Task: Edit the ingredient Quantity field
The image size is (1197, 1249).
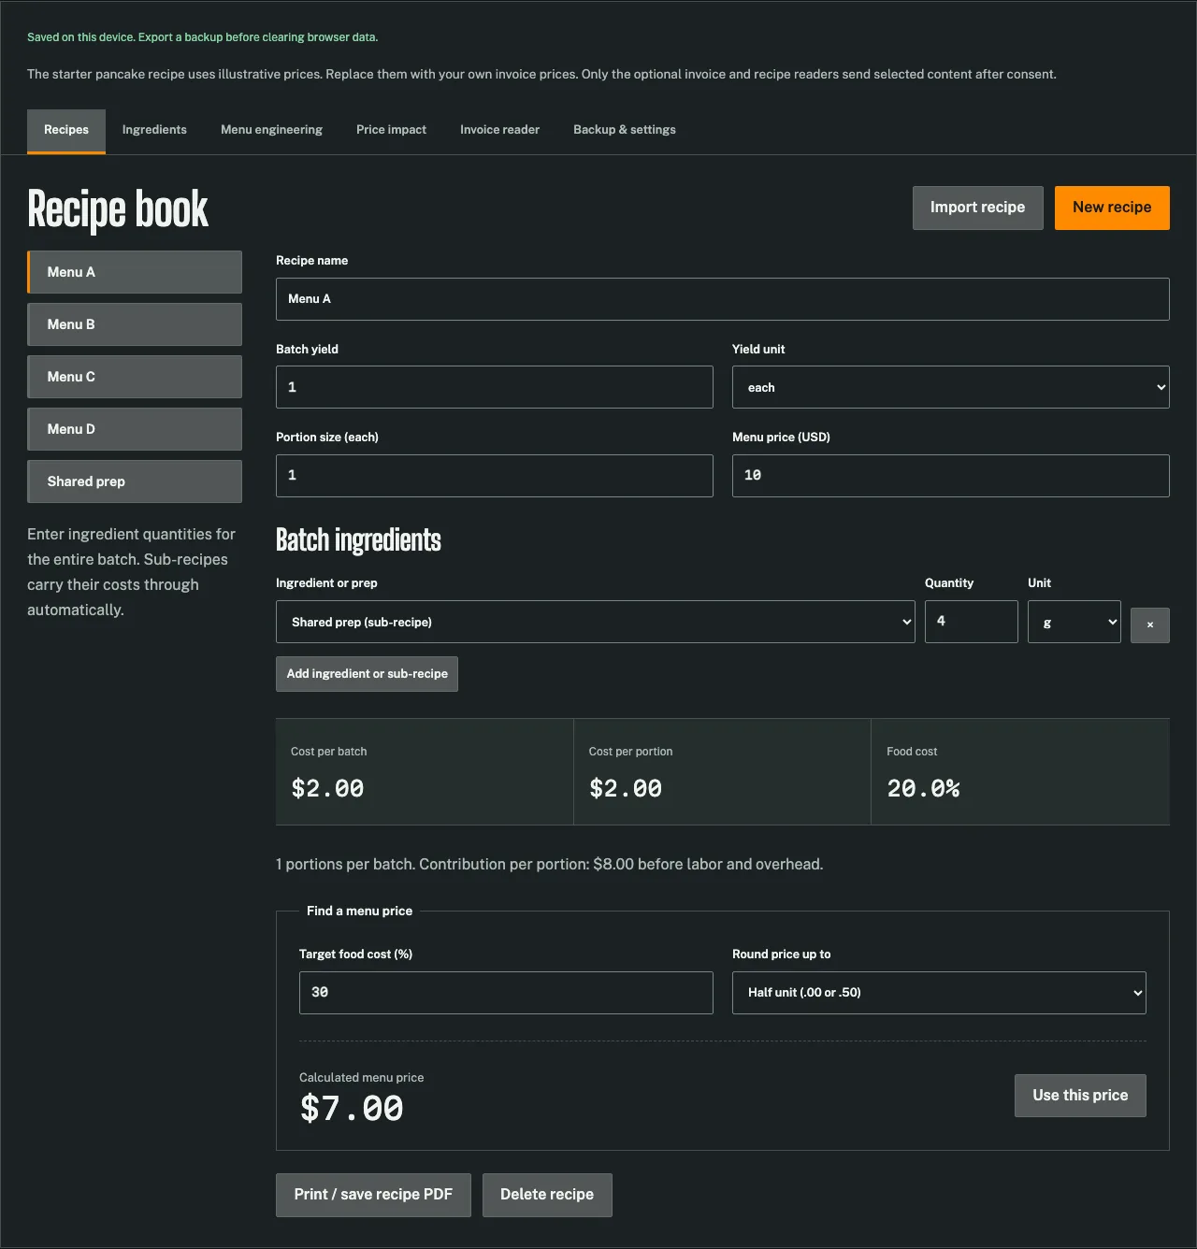Action: (x=971, y=622)
